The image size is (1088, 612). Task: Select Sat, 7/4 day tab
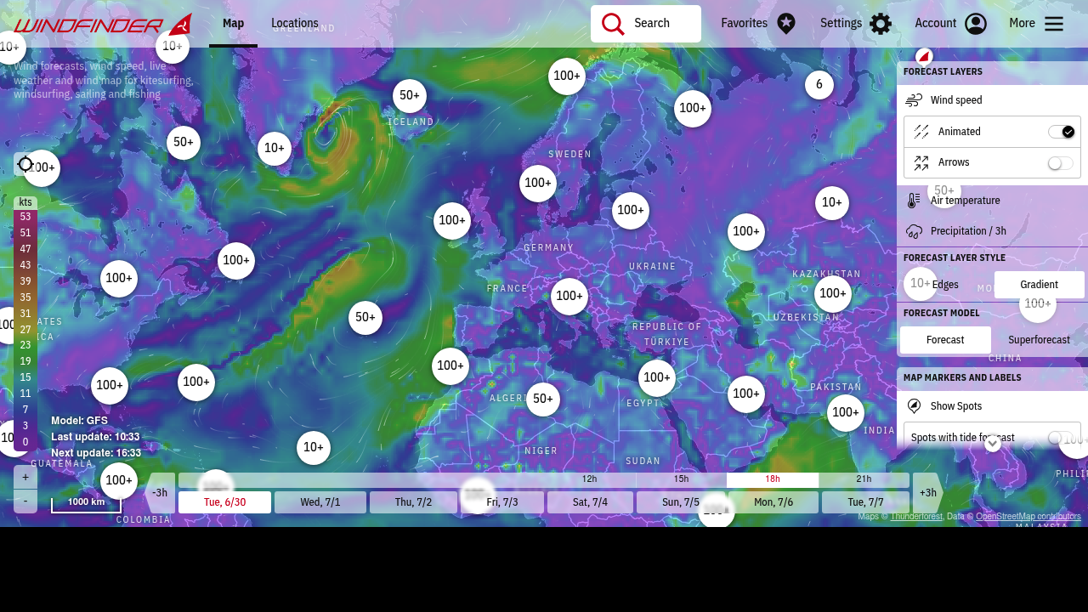[x=590, y=502]
